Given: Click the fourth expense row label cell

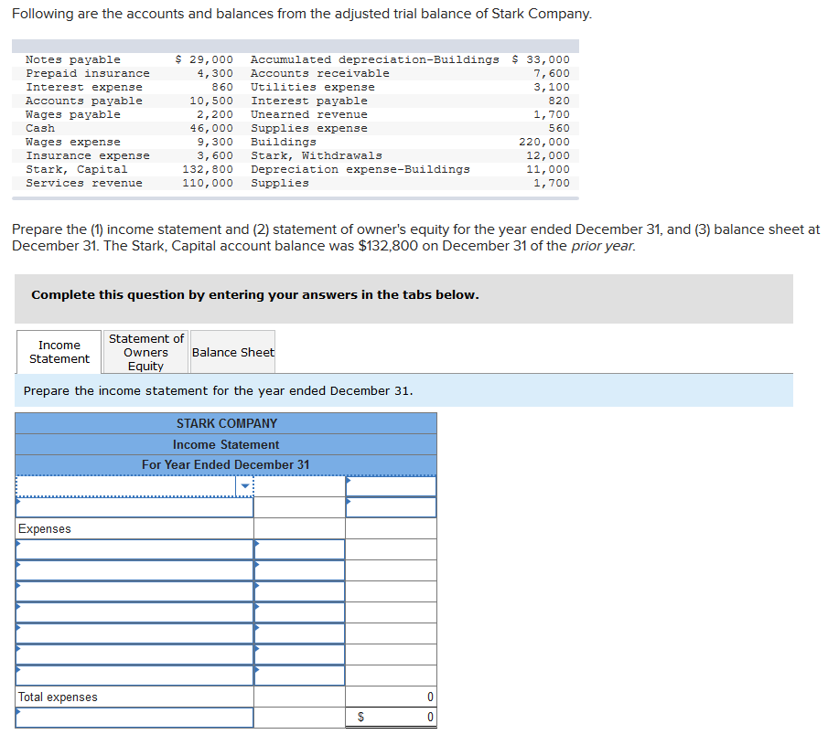Looking at the screenshot, I should [133, 612].
